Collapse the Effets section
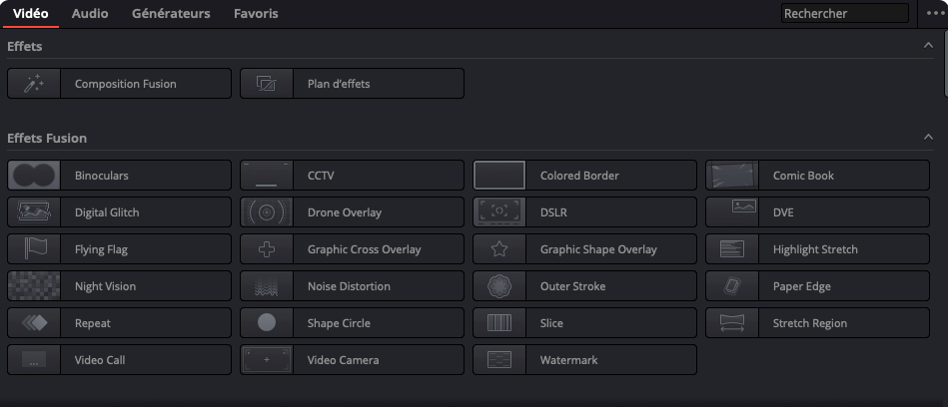The width and height of the screenshot is (948, 407). click(928, 46)
